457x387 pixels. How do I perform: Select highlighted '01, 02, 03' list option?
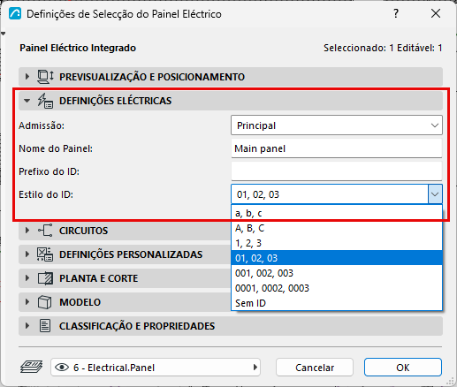[x=337, y=258]
